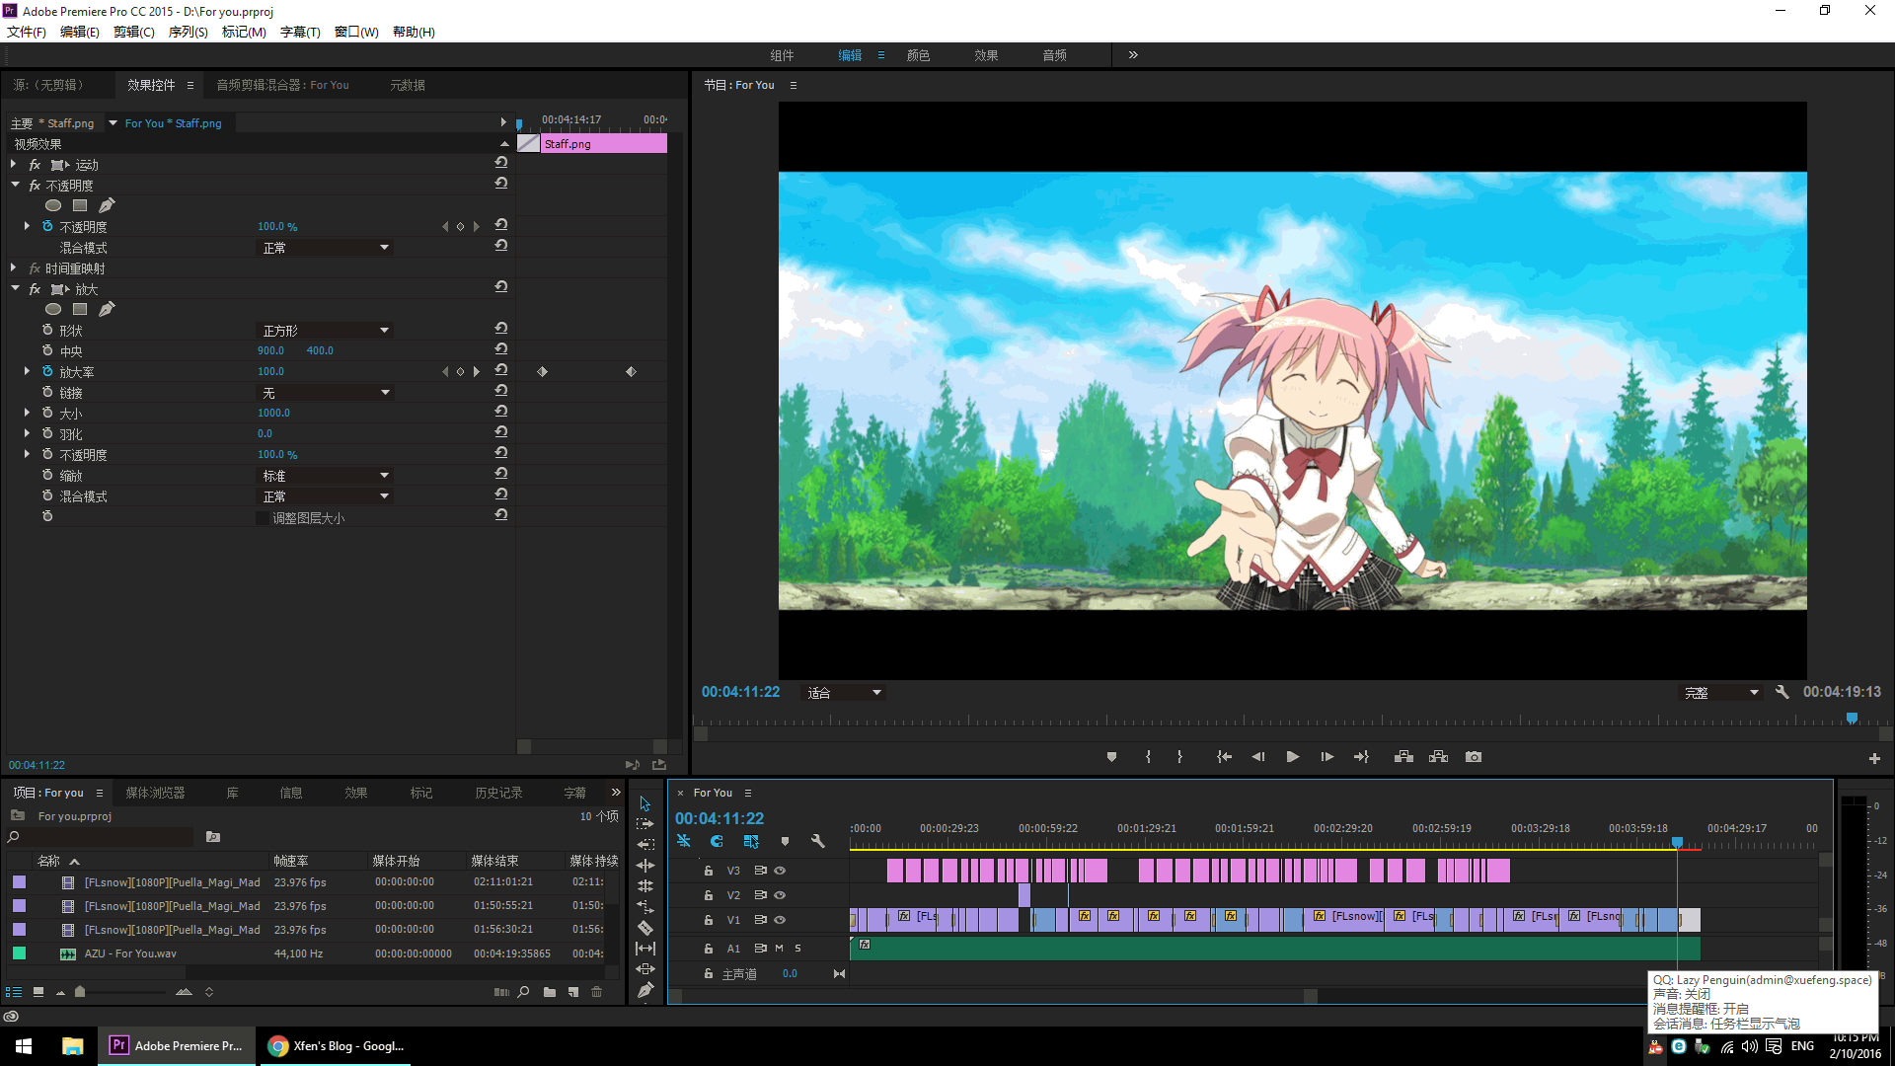Screen dimensions: 1895x1066
Task: Open the 媒体浏览器 tab
Action: [x=155, y=793]
